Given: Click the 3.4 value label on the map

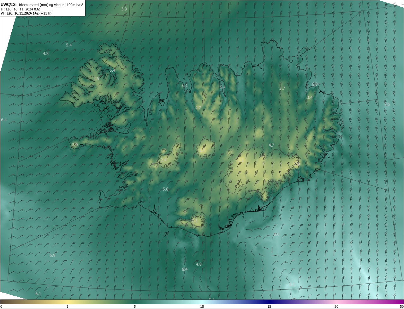Looking at the screenshot, I should click(x=310, y=98).
